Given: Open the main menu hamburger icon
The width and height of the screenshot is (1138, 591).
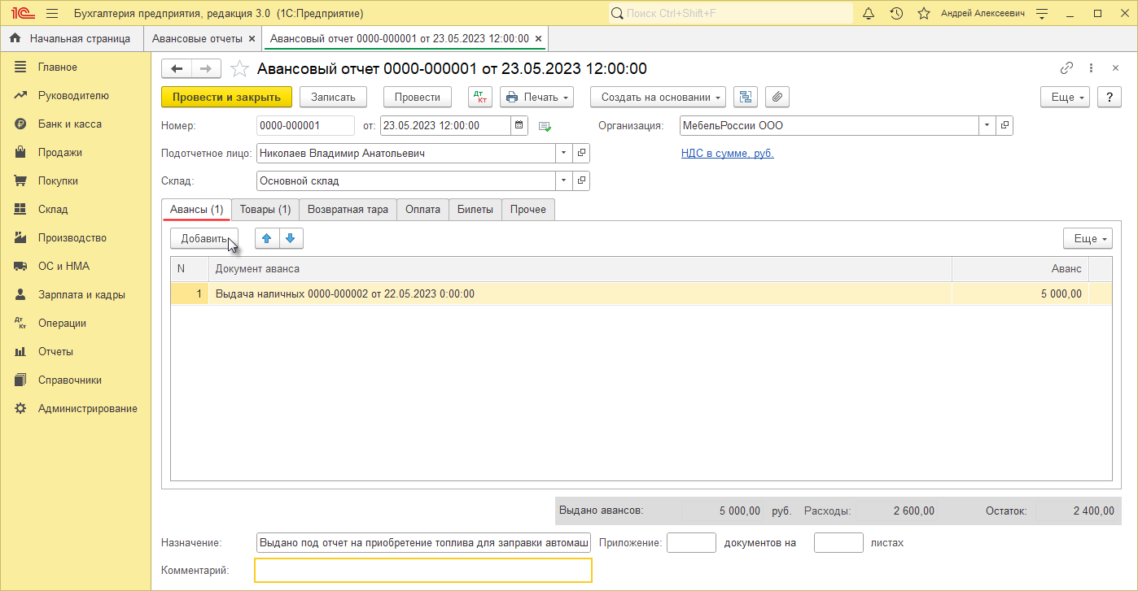Looking at the screenshot, I should click(52, 14).
